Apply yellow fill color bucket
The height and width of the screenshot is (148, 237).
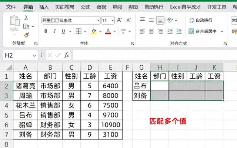coord(94,31)
